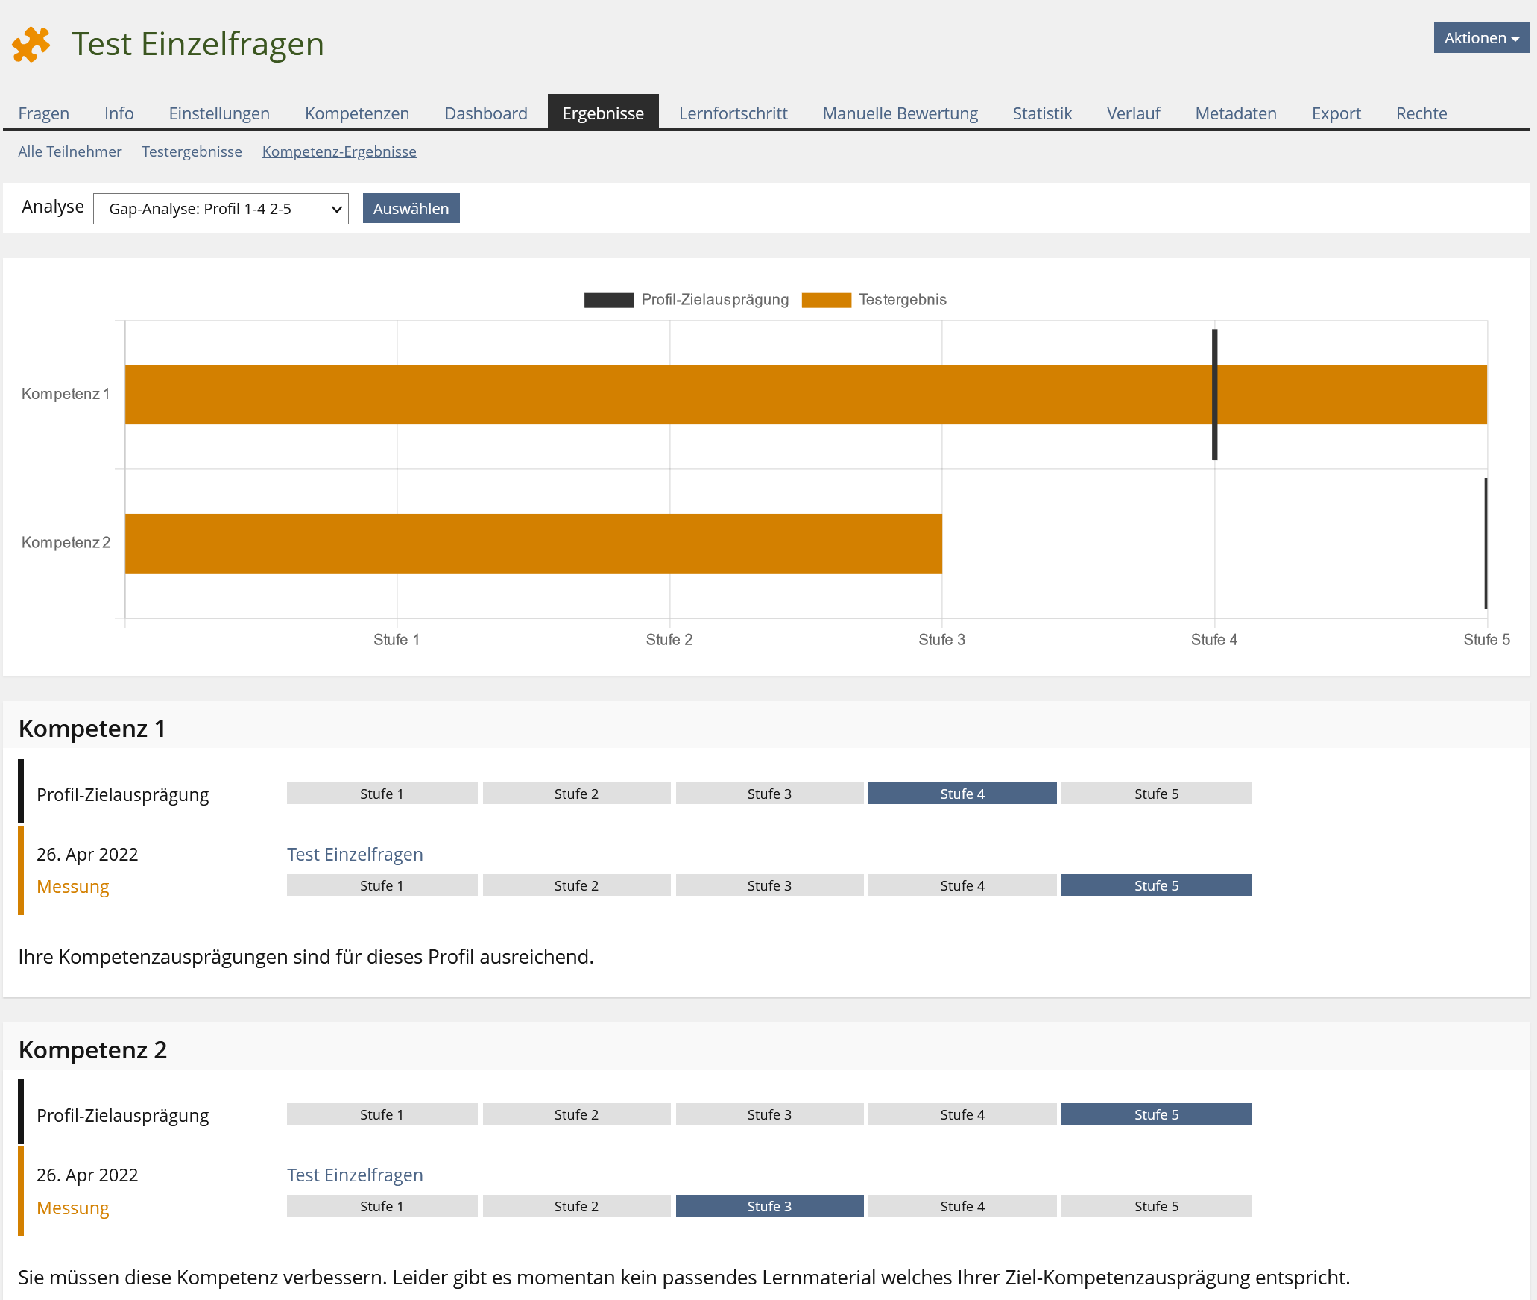Image resolution: width=1537 pixels, height=1300 pixels.
Task: Expand the Analyse Gap-Analyse select box
Action: pyautogui.click(x=221, y=209)
